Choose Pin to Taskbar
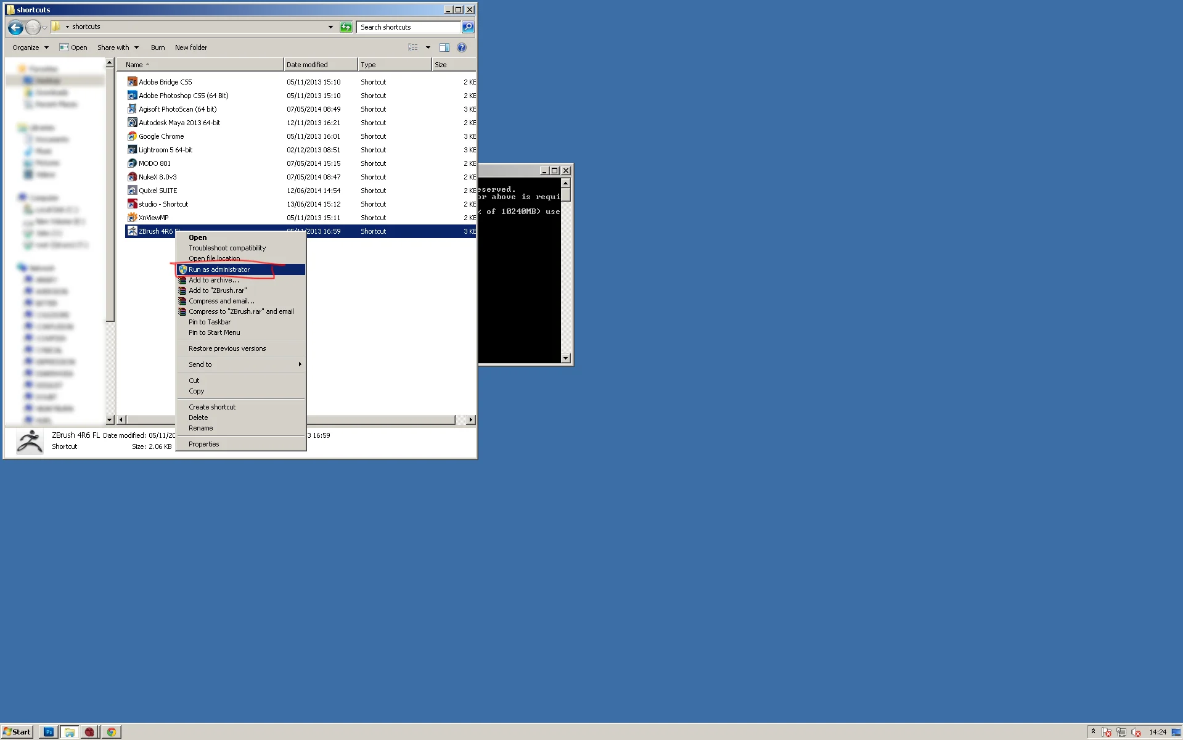The image size is (1183, 740). click(240, 322)
